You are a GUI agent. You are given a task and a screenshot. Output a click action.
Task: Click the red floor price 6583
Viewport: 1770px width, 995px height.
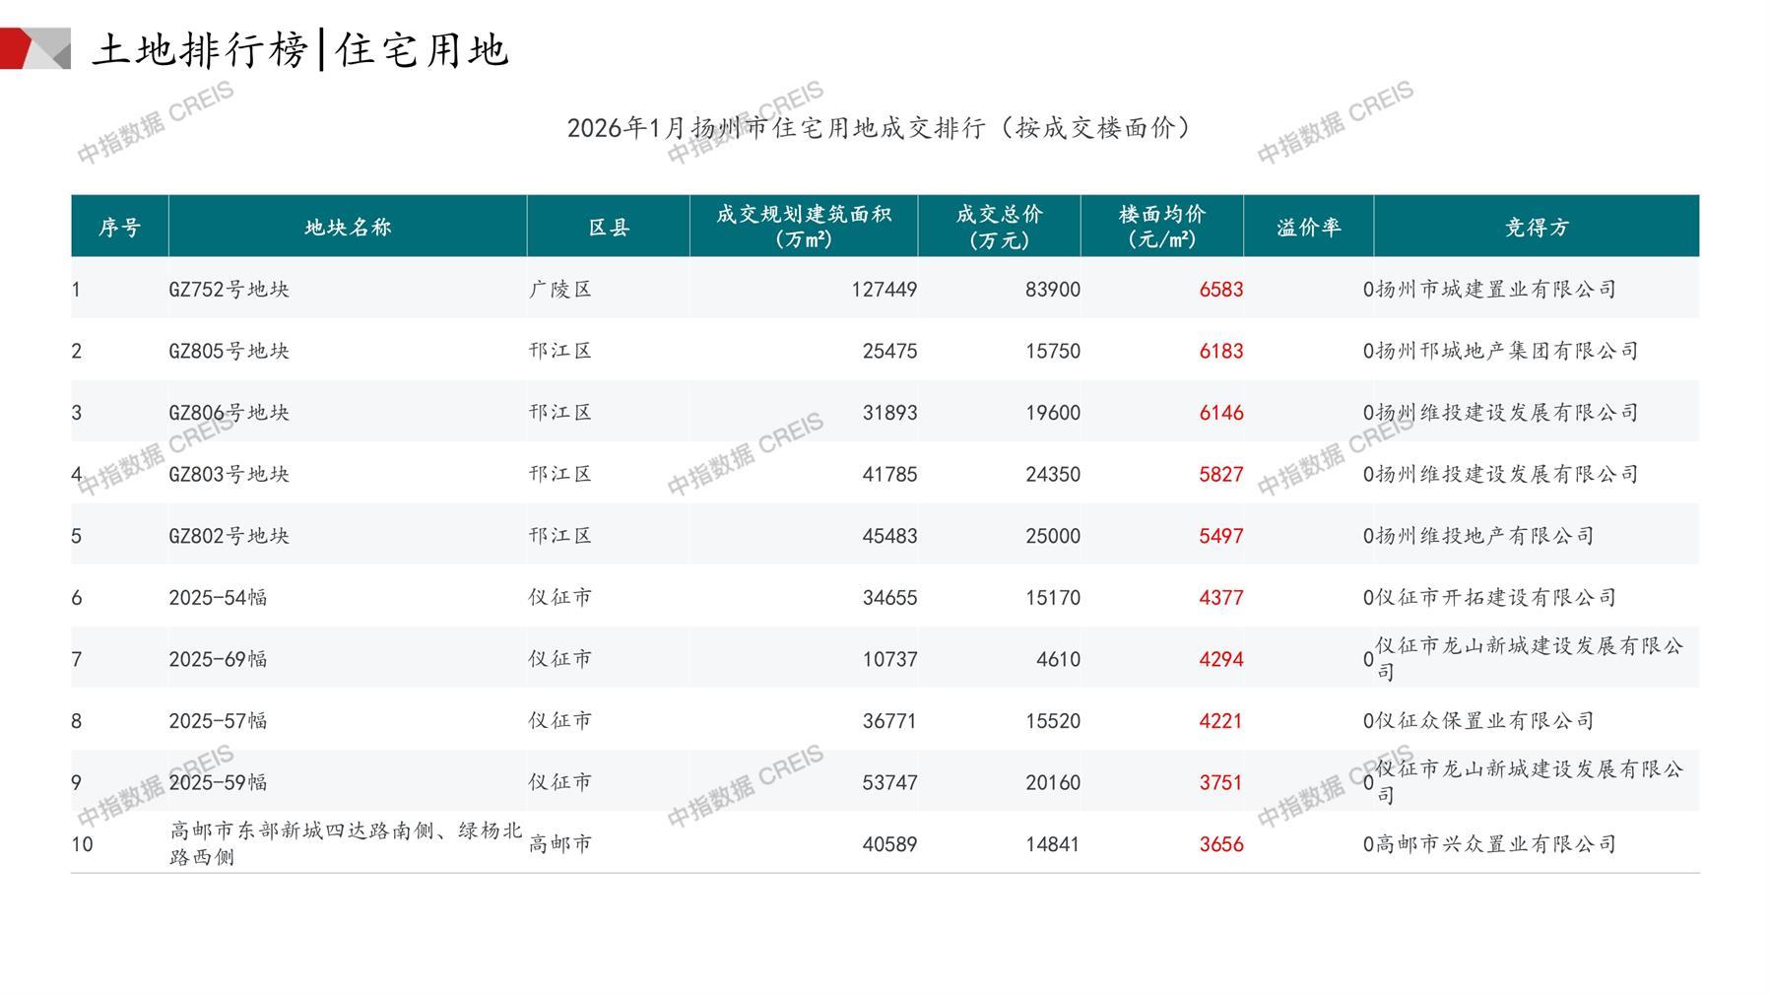(x=1220, y=290)
